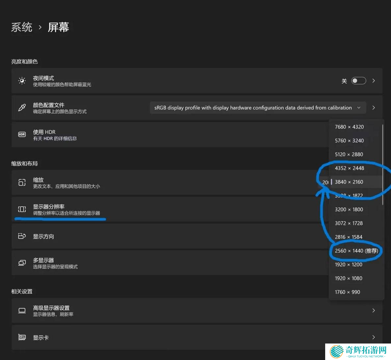The image size is (391, 360).
Task: Click the color profile eyedropper icon
Action: [22, 108]
